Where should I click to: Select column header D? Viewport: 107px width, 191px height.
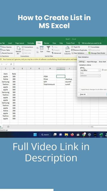[x=14, y=68]
